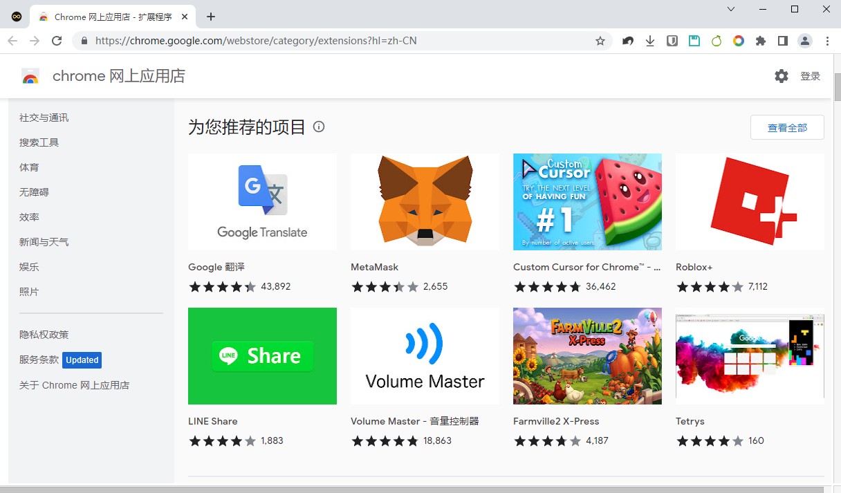Open the Volume Master extension tile
841x493 pixels.
(x=425, y=356)
